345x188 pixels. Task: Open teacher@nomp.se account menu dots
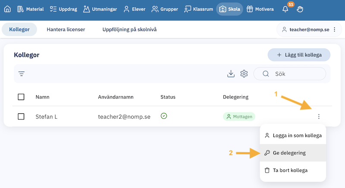pos(335,29)
